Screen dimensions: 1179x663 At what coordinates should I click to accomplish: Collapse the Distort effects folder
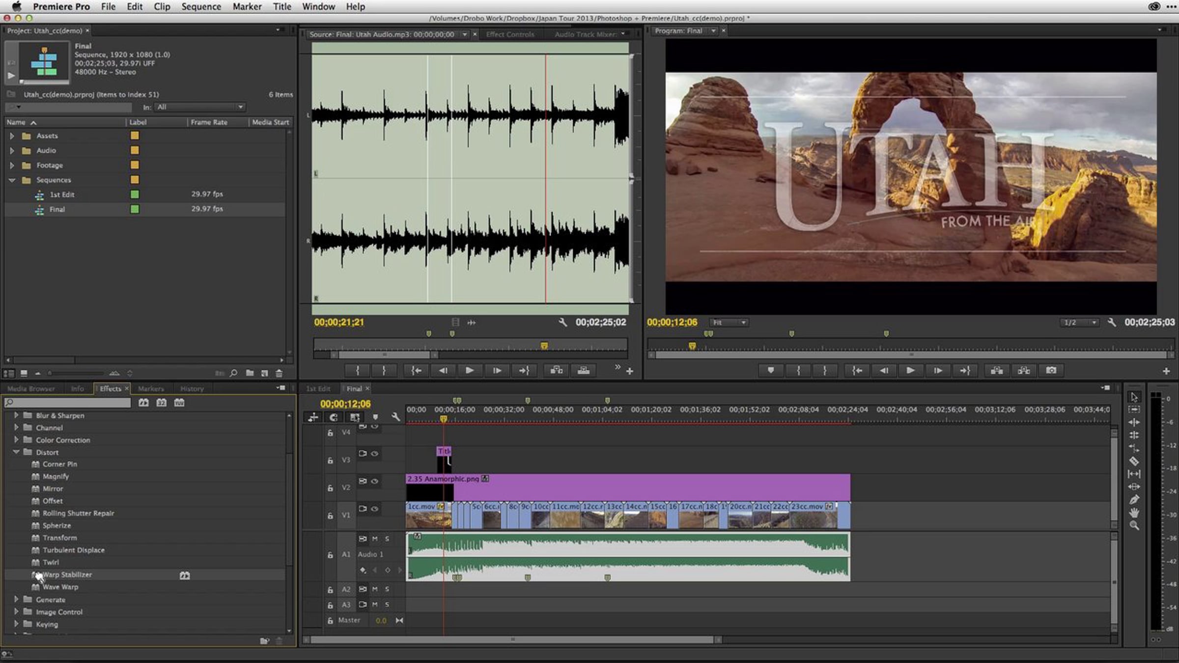pos(16,452)
